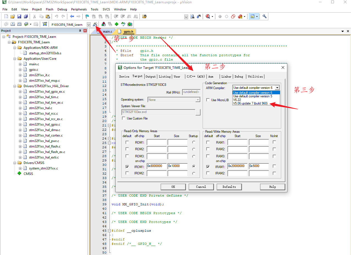Select stm32f1xx_hal_gpio.c in project tree
Viewport: 351px width, 255px height.
click(44, 124)
